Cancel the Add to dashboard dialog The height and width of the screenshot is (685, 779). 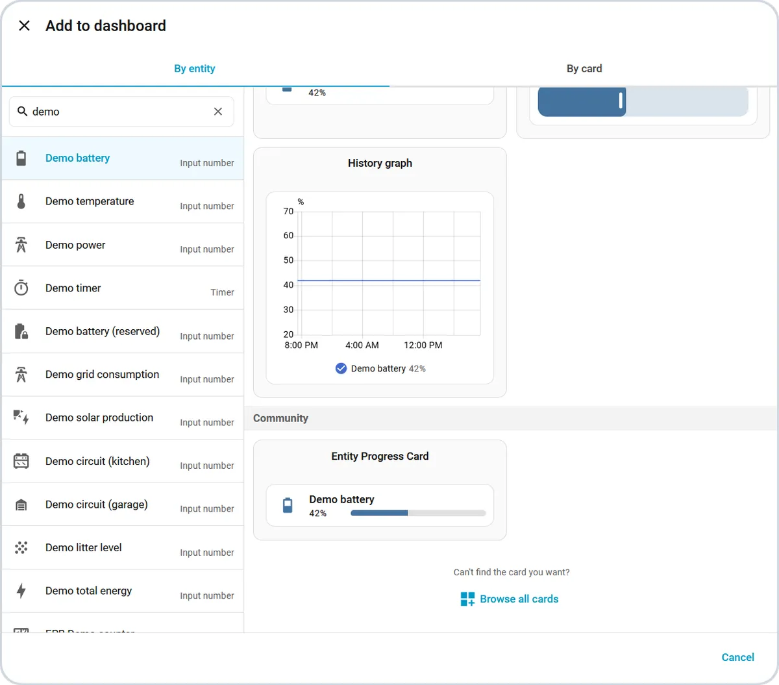point(738,657)
